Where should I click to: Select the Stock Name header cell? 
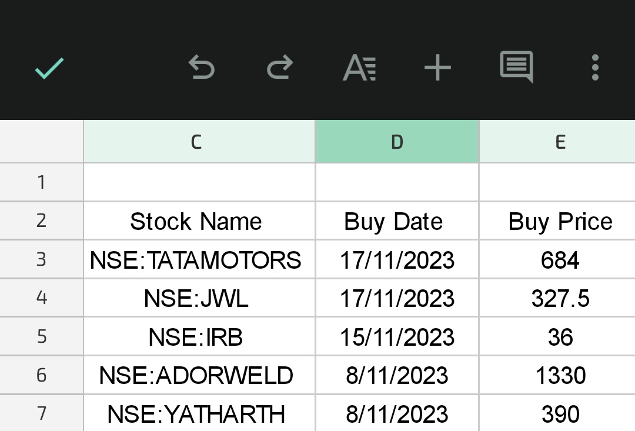(x=199, y=220)
